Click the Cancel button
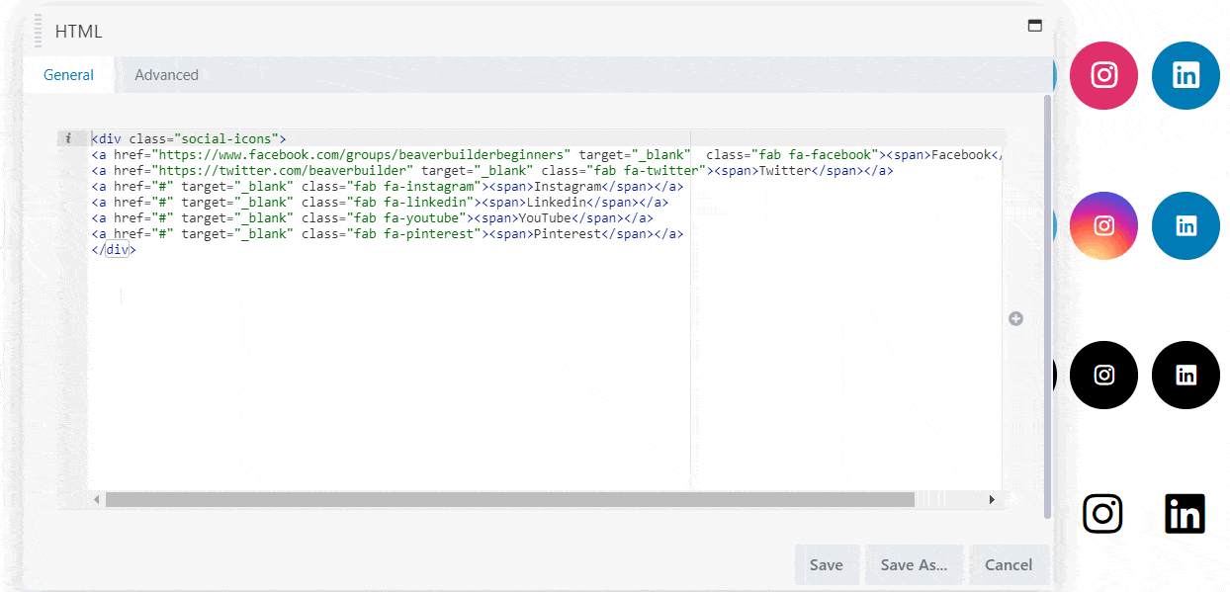The height and width of the screenshot is (592, 1230). 1009,565
